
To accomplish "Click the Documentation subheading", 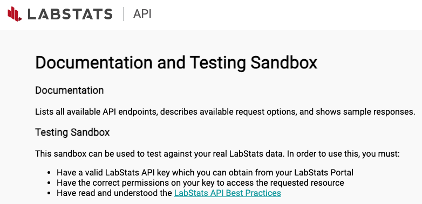I will point(70,90).
